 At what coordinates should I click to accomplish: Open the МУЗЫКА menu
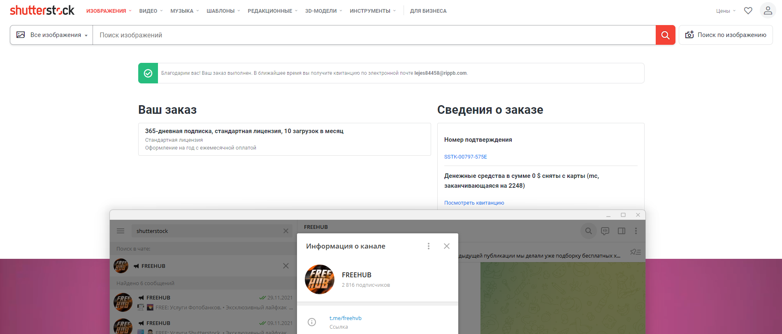pyautogui.click(x=185, y=11)
